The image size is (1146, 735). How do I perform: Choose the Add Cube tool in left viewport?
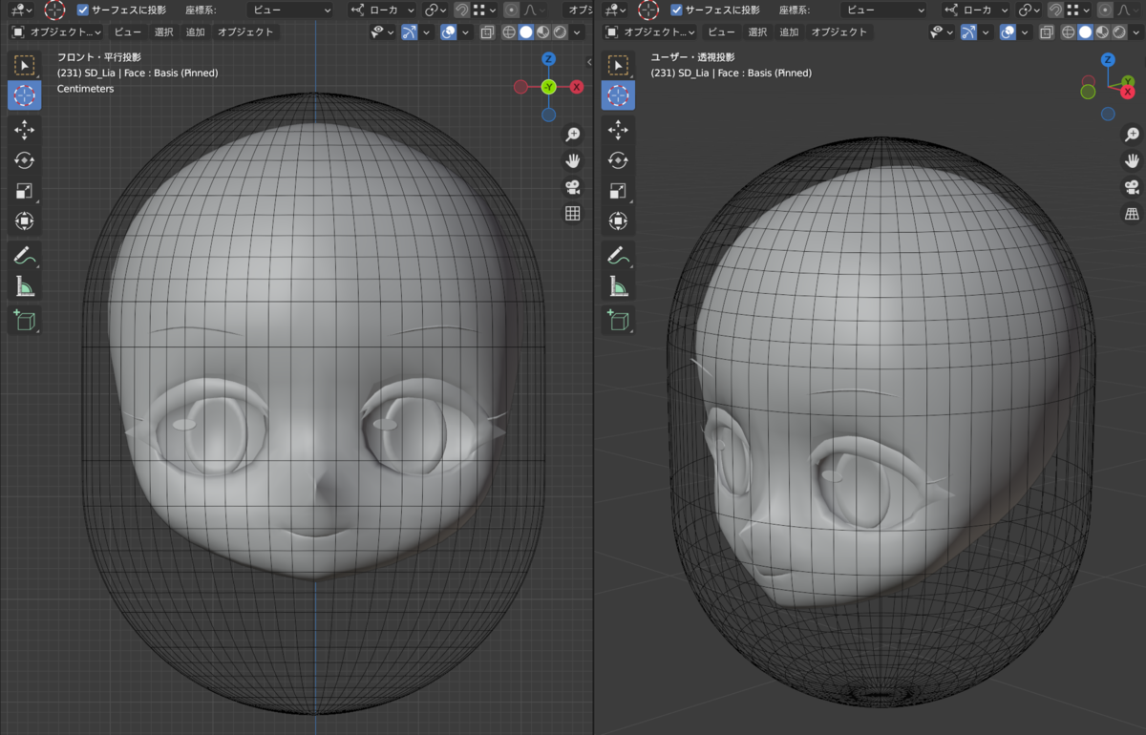pyautogui.click(x=25, y=320)
